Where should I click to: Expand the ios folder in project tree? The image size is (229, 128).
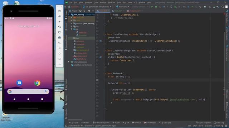click(72, 26)
